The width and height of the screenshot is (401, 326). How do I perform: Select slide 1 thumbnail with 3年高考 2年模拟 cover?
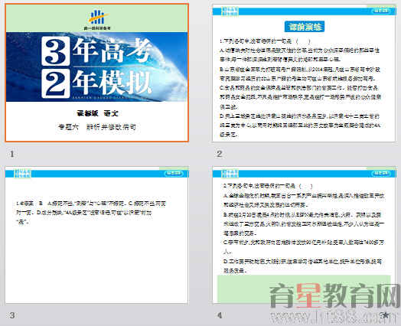97,73
